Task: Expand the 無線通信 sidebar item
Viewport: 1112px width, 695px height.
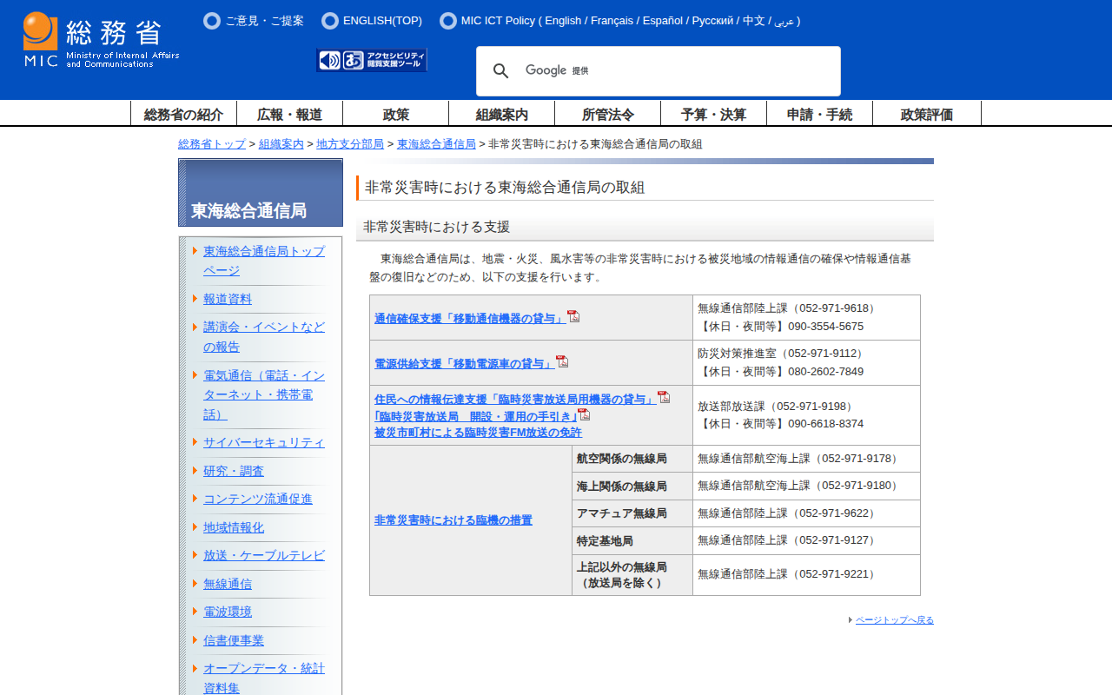Action: point(228,584)
